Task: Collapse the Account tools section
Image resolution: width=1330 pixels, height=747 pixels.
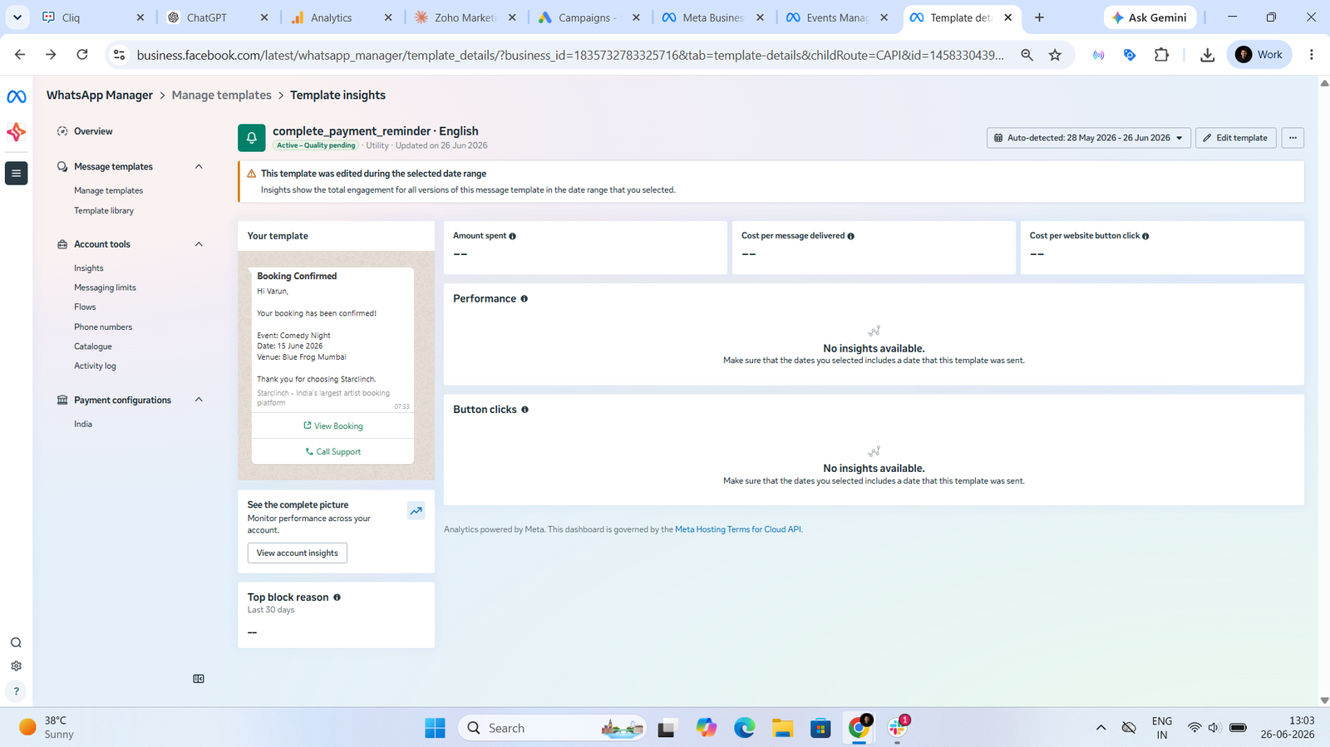Action: 199,244
